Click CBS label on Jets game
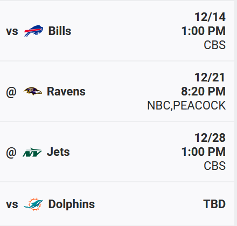This screenshot has width=237, height=226. point(215,166)
